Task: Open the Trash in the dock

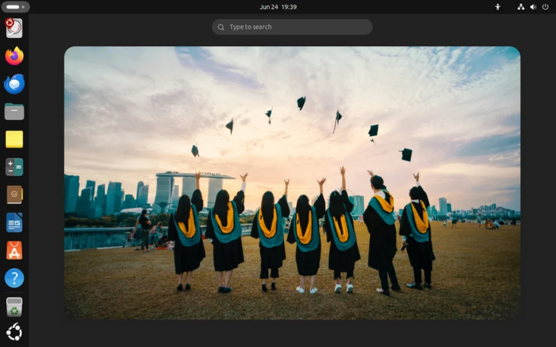Action: pyautogui.click(x=14, y=307)
